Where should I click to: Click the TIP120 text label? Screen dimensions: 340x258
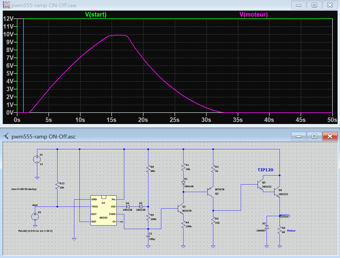[x=265, y=170]
